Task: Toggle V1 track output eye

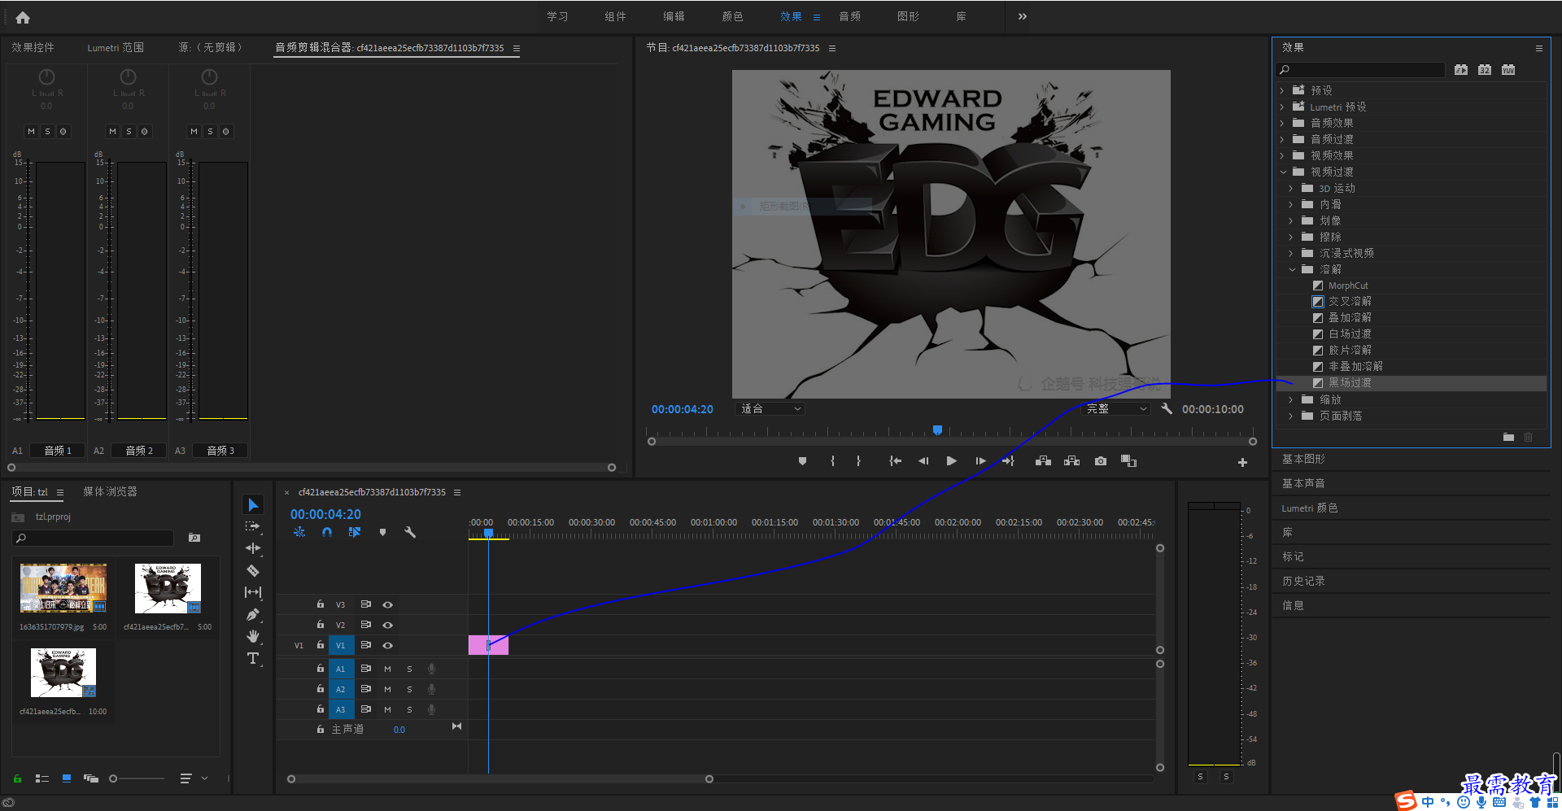Action: point(388,645)
